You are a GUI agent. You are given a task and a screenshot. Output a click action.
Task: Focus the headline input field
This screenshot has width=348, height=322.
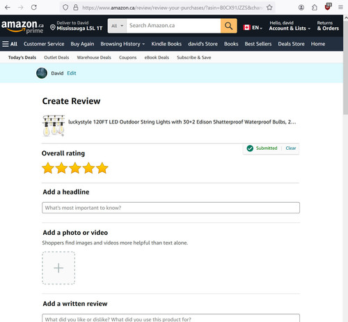click(171, 208)
